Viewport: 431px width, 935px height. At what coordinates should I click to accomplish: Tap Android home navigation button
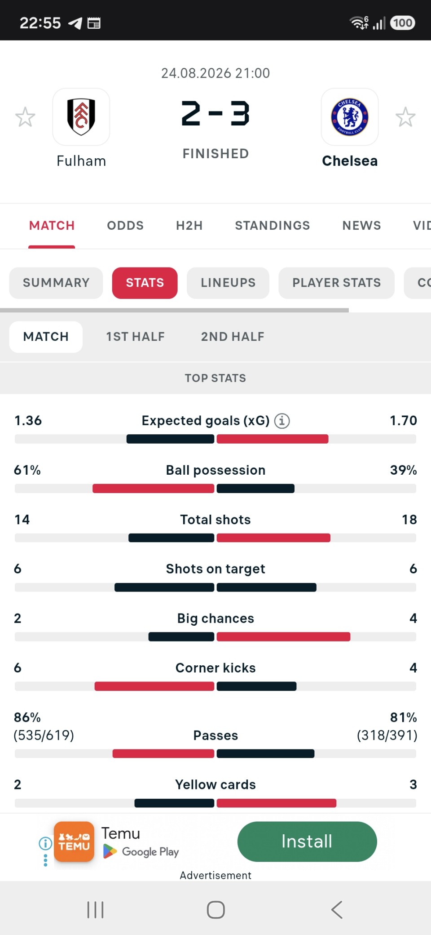(x=215, y=910)
